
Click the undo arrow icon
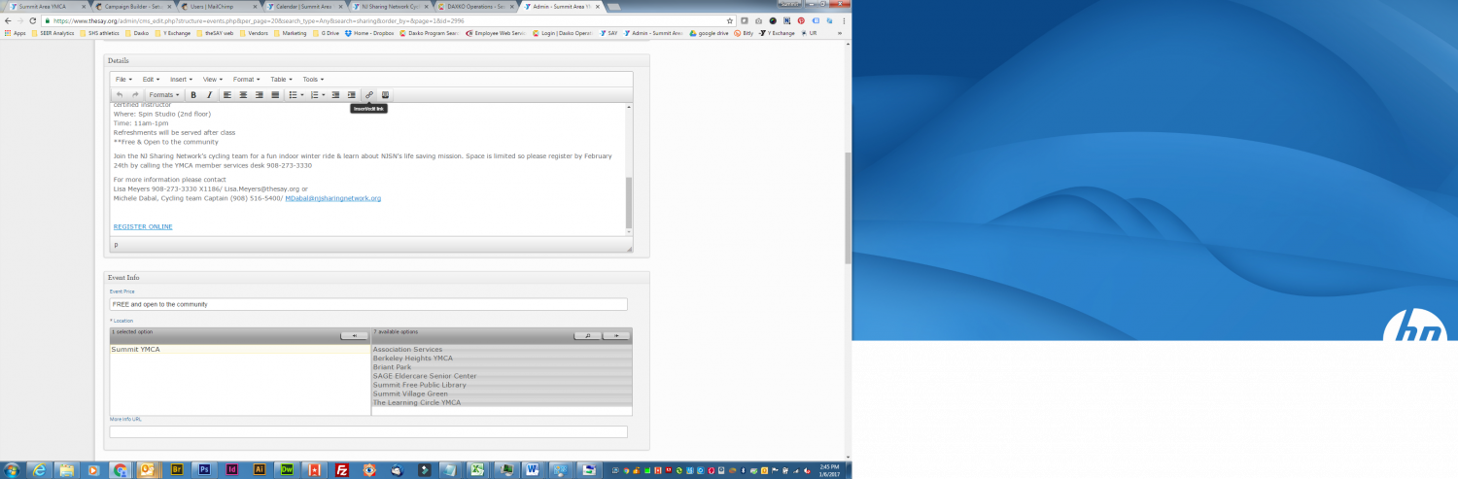(x=120, y=95)
